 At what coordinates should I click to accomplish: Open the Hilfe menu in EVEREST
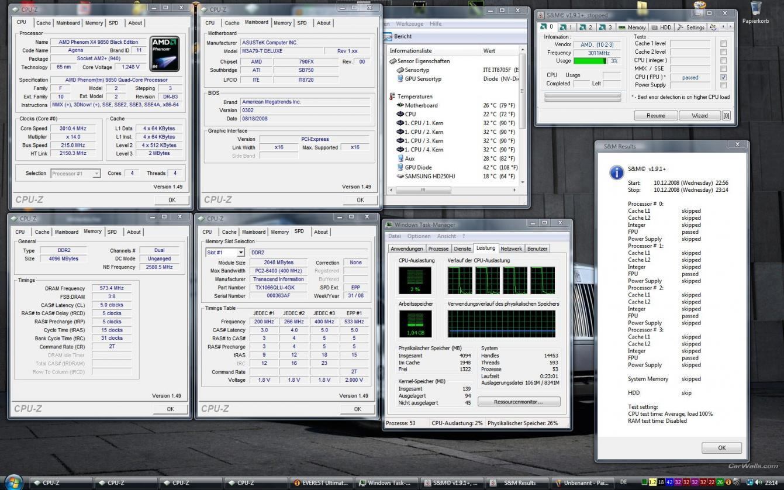pyautogui.click(x=436, y=23)
